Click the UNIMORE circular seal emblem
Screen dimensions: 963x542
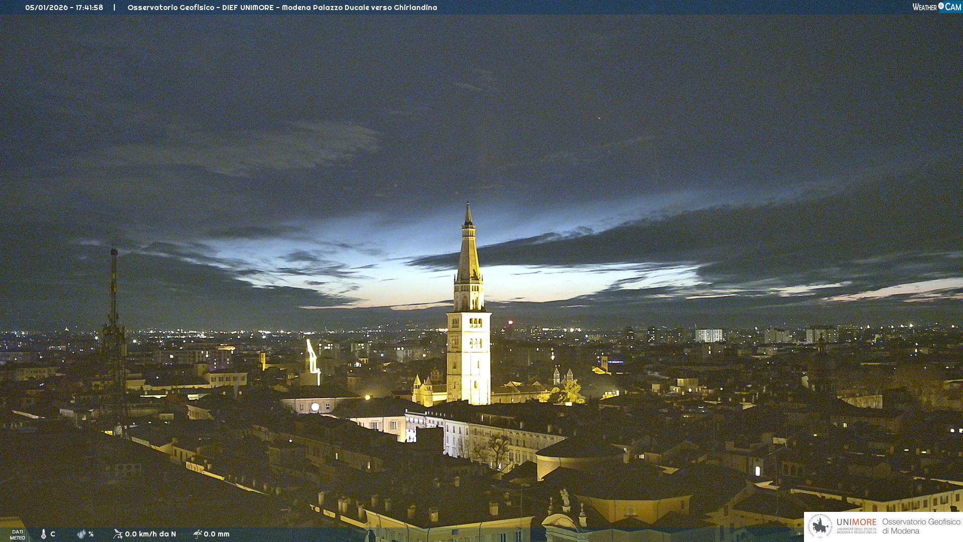pyautogui.click(x=820, y=526)
